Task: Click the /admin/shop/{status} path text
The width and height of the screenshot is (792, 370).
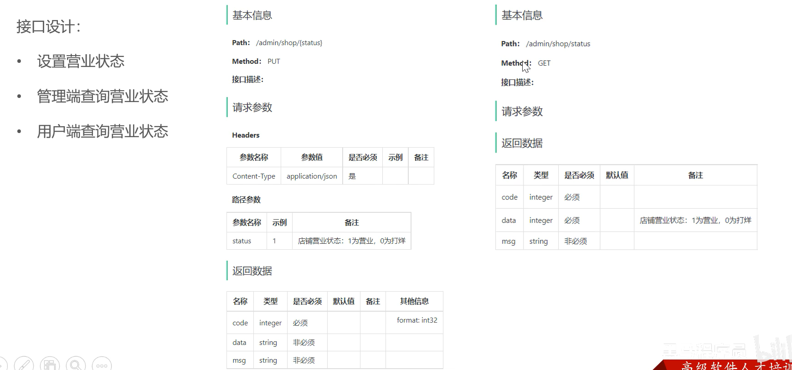Action: coord(289,43)
